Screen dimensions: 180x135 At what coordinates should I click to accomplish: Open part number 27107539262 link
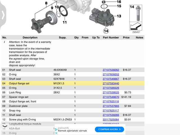click(x=111, y=70)
